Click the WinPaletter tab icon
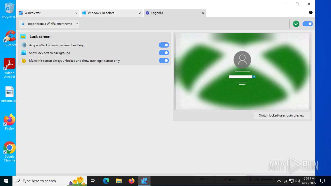Image resolution: width=331 pixels, height=186 pixels. click(x=21, y=13)
